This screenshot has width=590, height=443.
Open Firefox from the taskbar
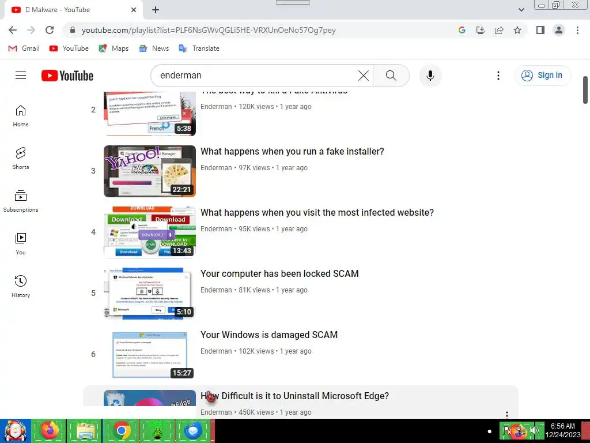pyautogui.click(x=50, y=430)
